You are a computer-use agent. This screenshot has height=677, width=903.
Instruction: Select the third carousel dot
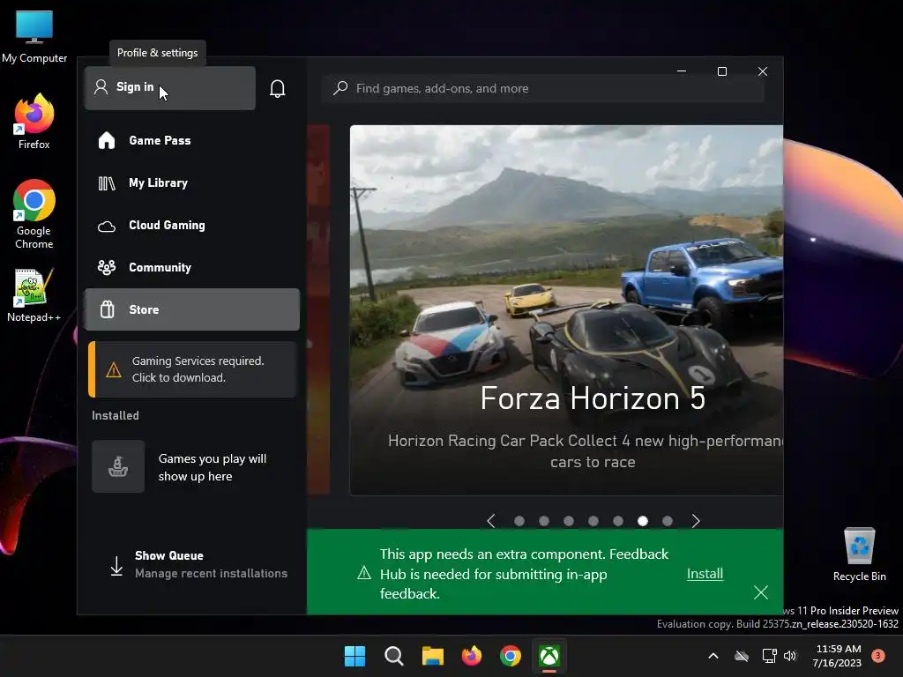click(x=569, y=521)
